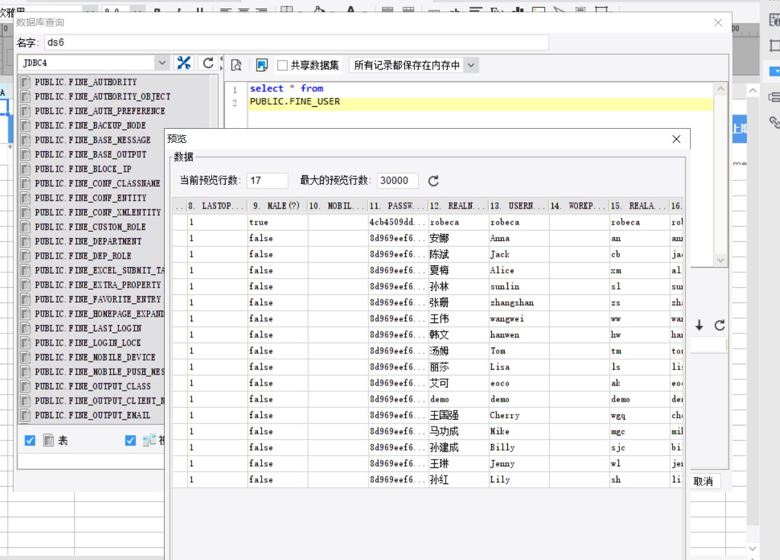The height and width of the screenshot is (560, 780).
Task: Click the icon of PUBLIC.FINE_DEPARTMENT row
Action: tap(26, 241)
